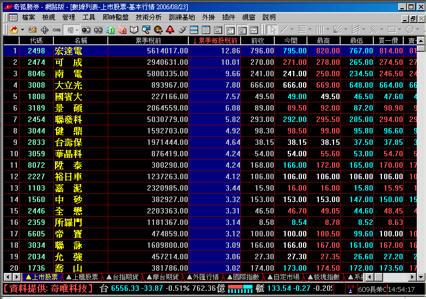
Task: Click the last line-chart window icon
Action: pos(254,30)
